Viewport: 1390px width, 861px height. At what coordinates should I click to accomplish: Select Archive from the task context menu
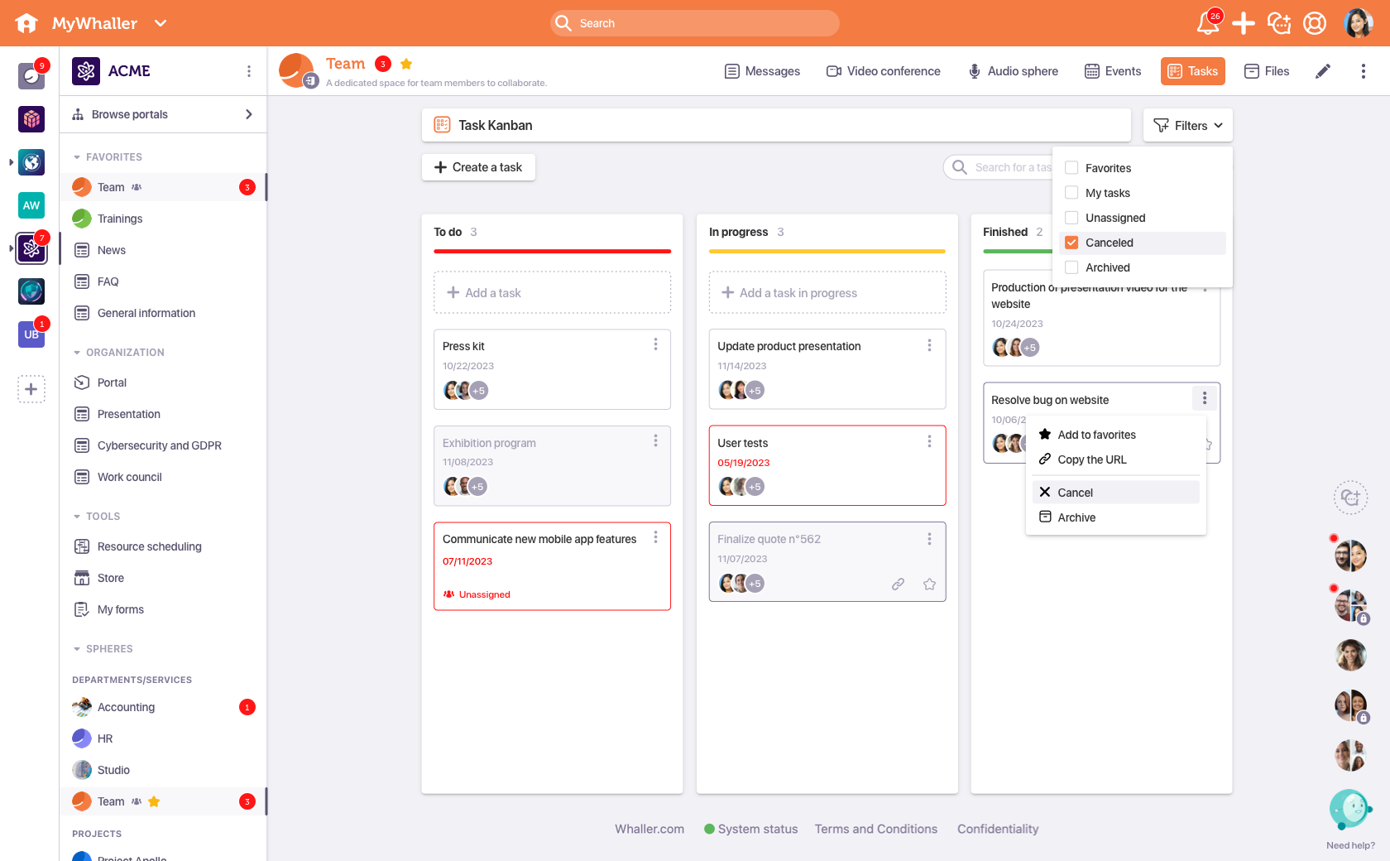[1076, 517]
